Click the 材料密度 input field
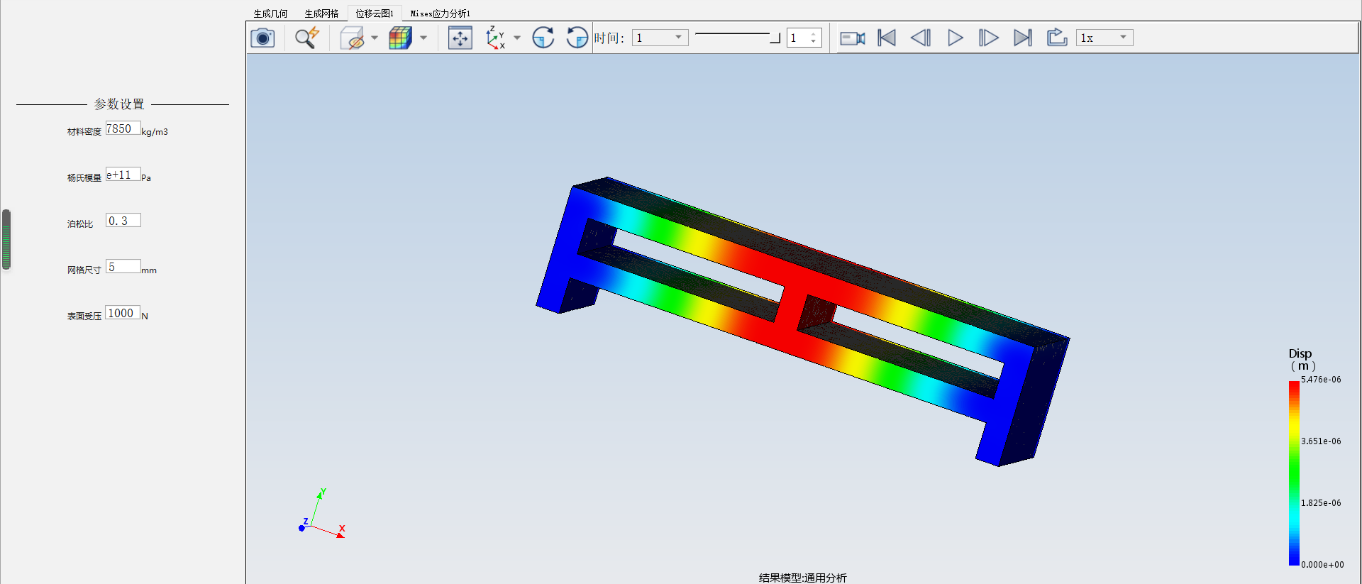 [x=123, y=128]
